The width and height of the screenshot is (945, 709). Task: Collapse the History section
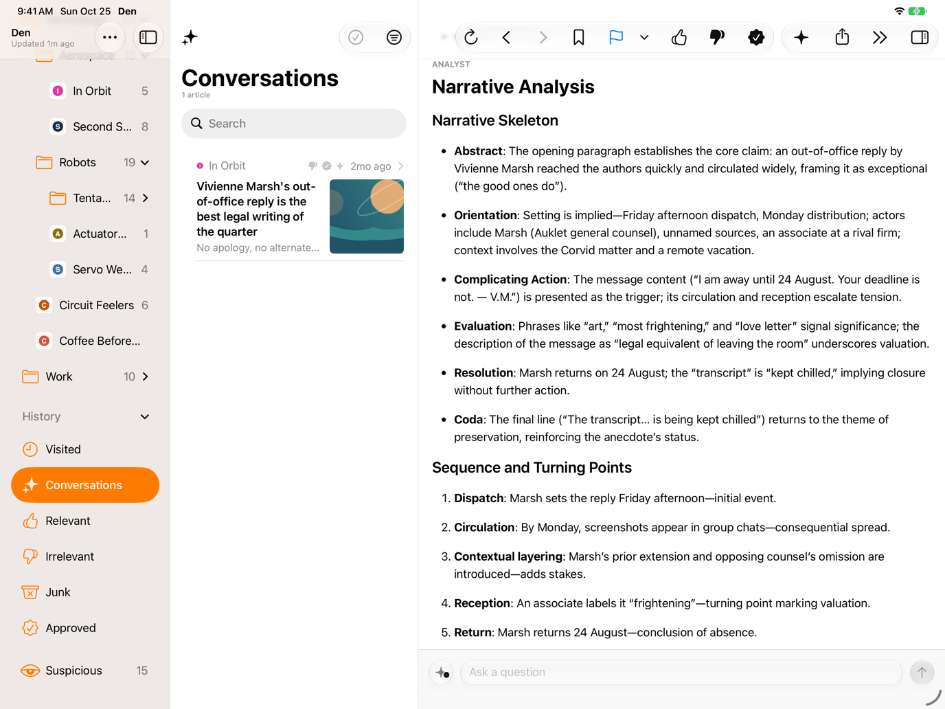[x=145, y=417]
